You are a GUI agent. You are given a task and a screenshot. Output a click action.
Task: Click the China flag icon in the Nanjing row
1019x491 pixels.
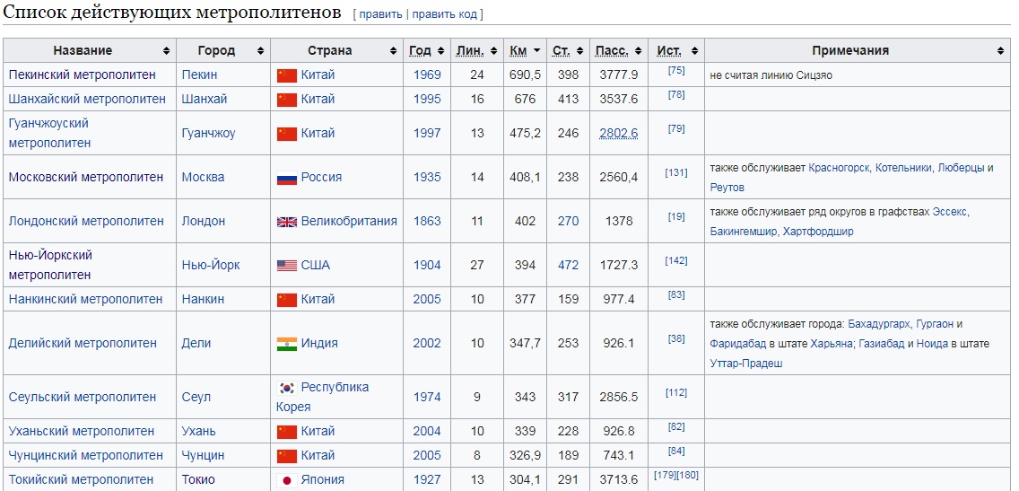(x=287, y=300)
